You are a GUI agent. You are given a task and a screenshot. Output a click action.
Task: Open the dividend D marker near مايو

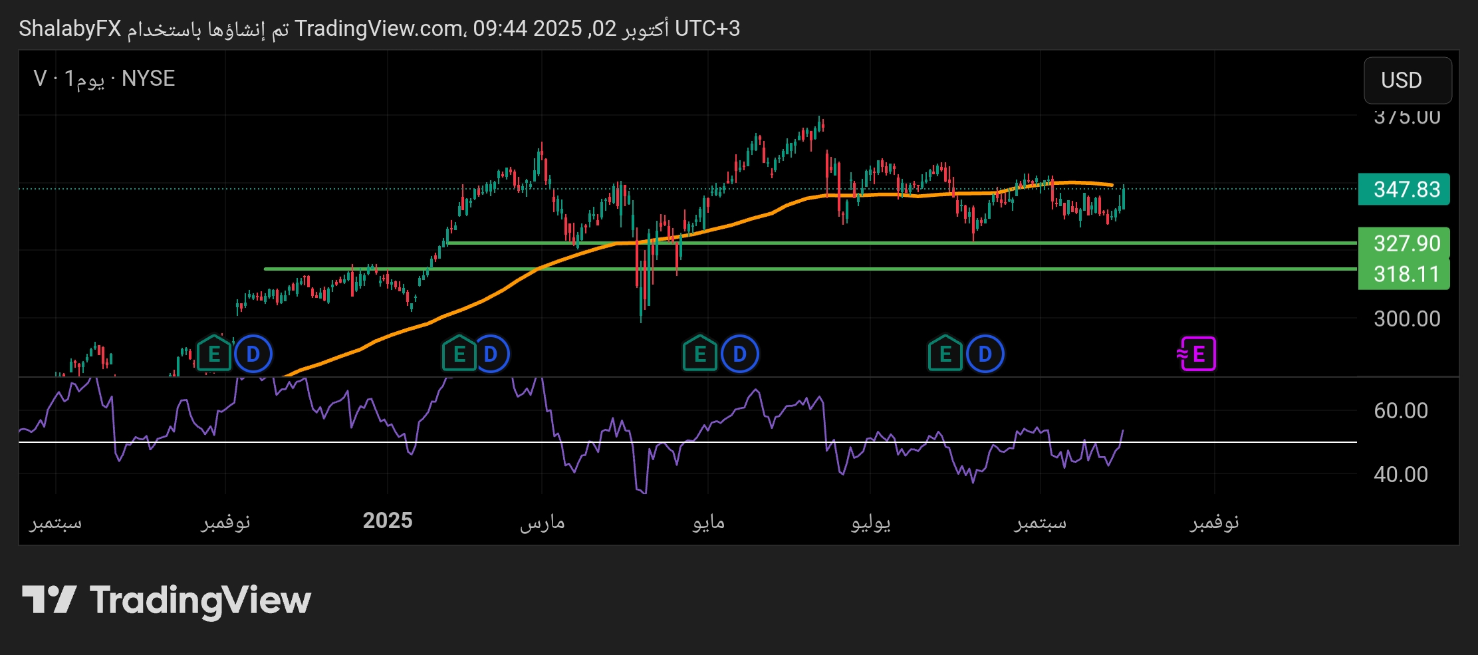[739, 354]
